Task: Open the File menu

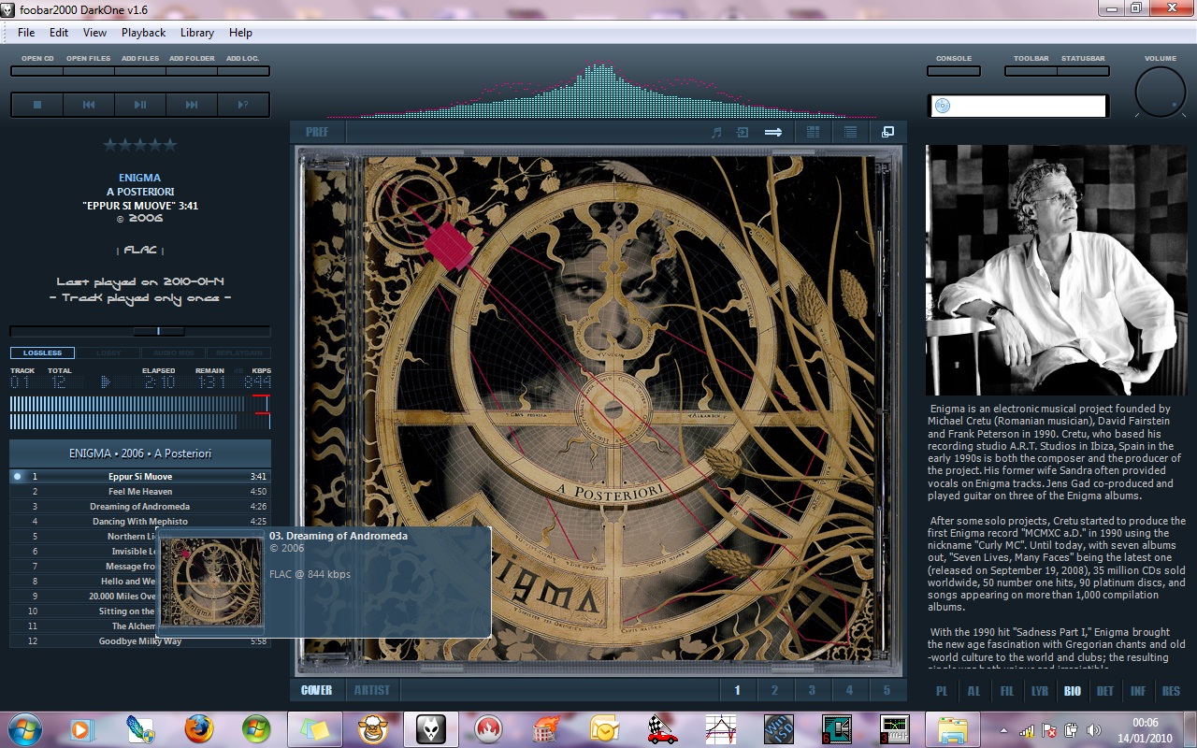Action: click(x=26, y=32)
